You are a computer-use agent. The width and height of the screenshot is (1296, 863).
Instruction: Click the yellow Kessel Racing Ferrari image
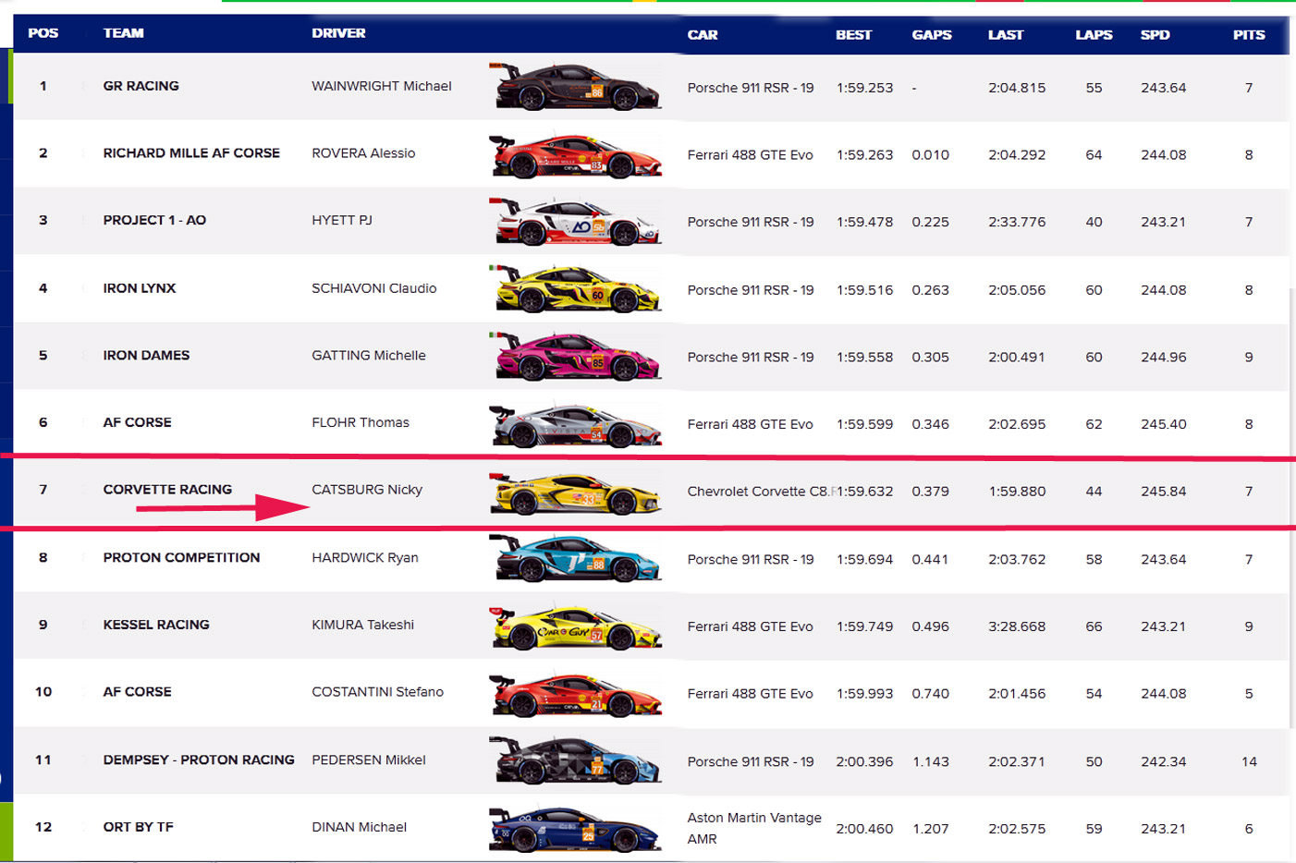click(577, 626)
